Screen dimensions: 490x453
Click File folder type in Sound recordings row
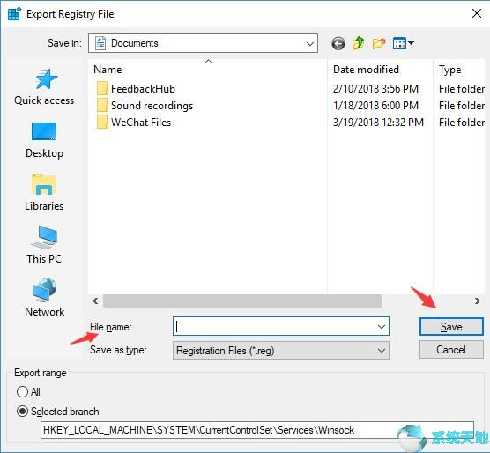tap(462, 106)
